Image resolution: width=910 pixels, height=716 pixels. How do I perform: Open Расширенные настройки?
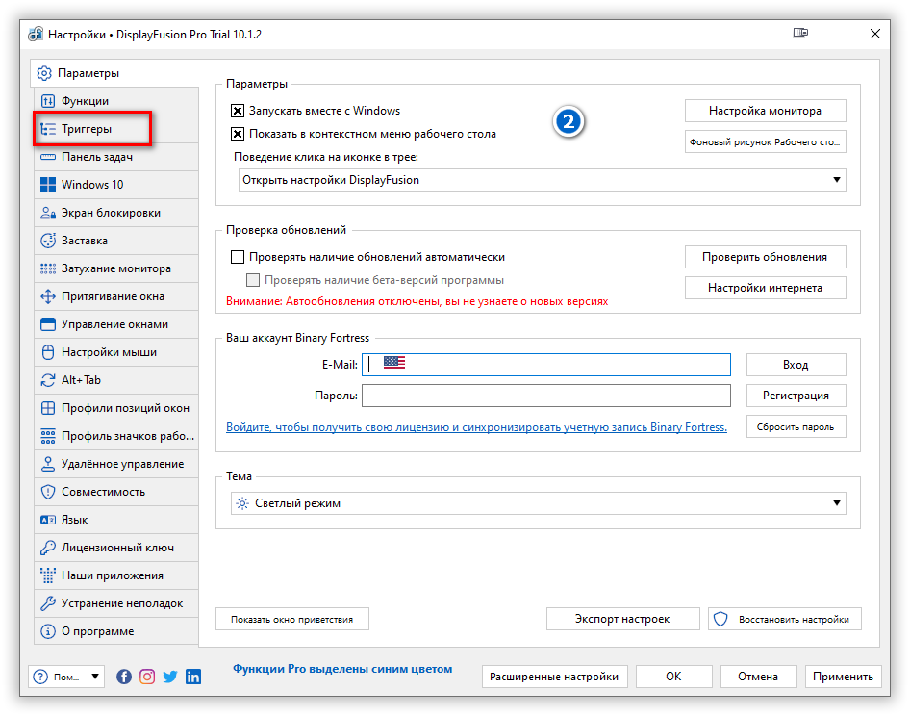pyautogui.click(x=554, y=677)
